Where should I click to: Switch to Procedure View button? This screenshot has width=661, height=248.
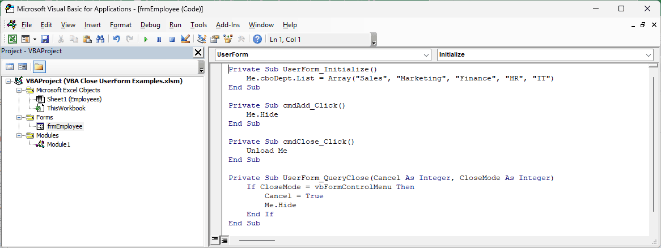point(215,240)
